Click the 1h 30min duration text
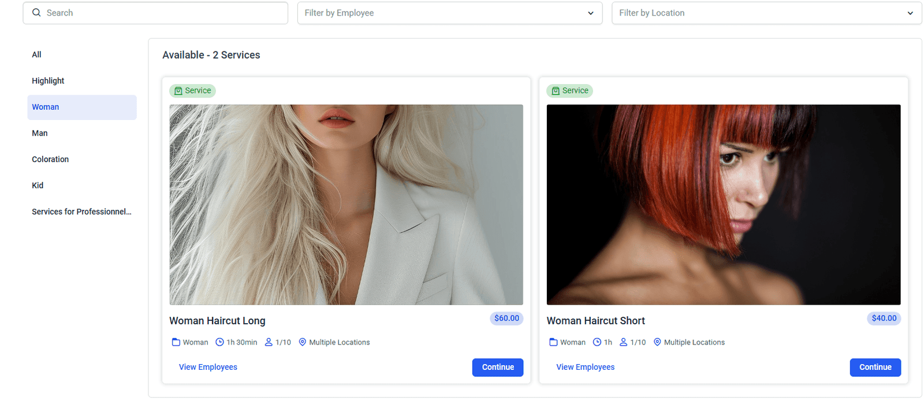The height and width of the screenshot is (401, 924). 242,342
